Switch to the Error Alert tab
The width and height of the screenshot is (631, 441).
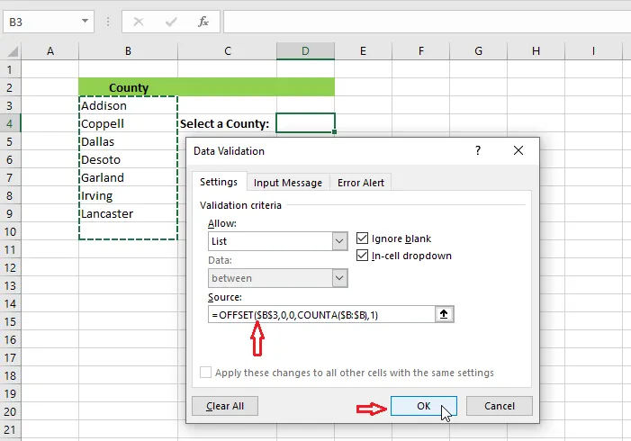coord(361,183)
